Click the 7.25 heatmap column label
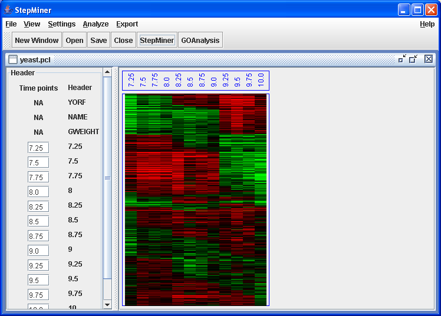This screenshot has height=316, width=441. click(131, 80)
